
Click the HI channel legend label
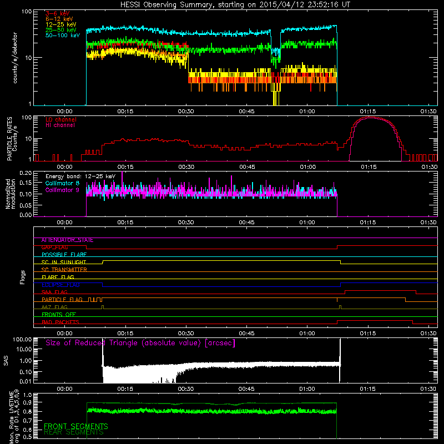click(x=60, y=125)
